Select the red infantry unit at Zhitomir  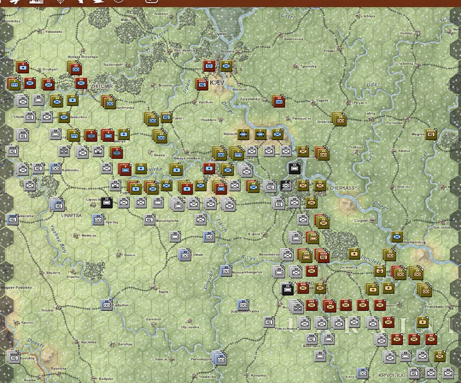(81, 83)
